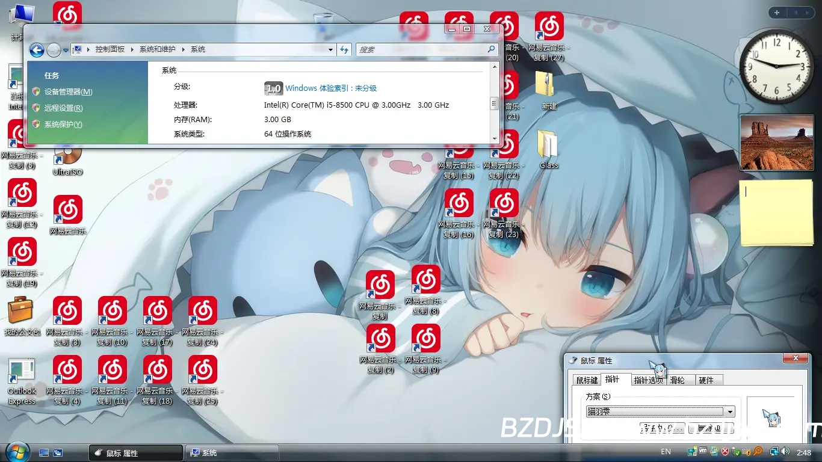This screenshot has height=462, width=822.
Task: Select the 网易云音乐 - 复制 (4) shortcut
Action: coord(67,380)
